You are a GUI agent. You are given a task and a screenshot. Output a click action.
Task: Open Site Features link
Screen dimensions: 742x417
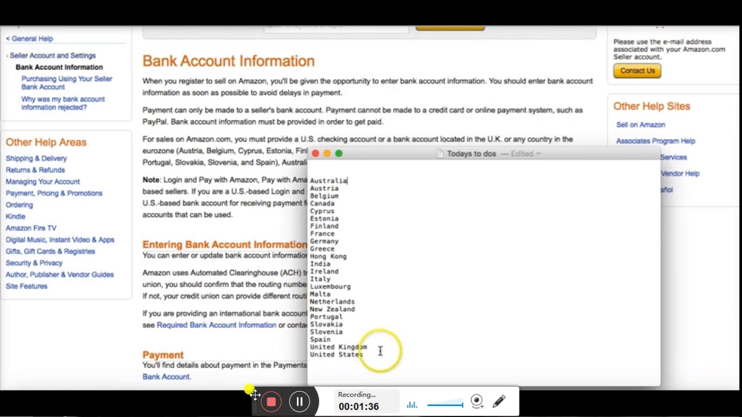(26, 286)
